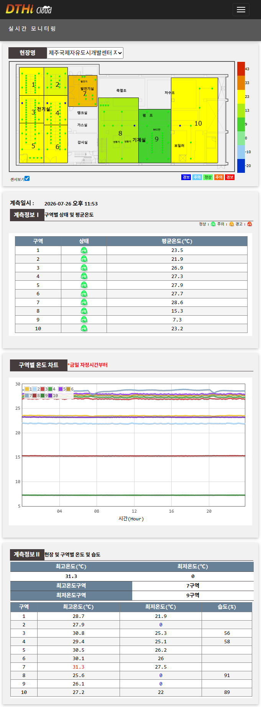
Task: Click the yellow 23 color scale swatch
Action: (241, 96)
